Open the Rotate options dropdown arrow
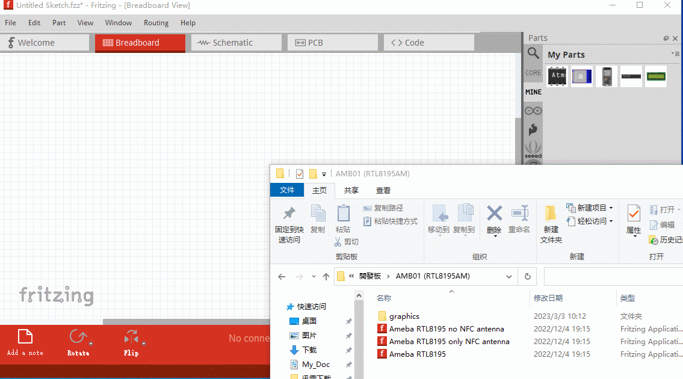The height and width of the screenshot is (379, 683). click(91, 344)
